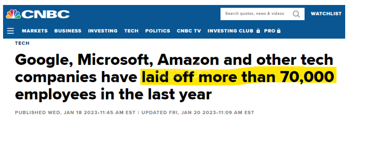Open the hamburger menu icon
Screen dimensions: 367x142
[10, 31]
